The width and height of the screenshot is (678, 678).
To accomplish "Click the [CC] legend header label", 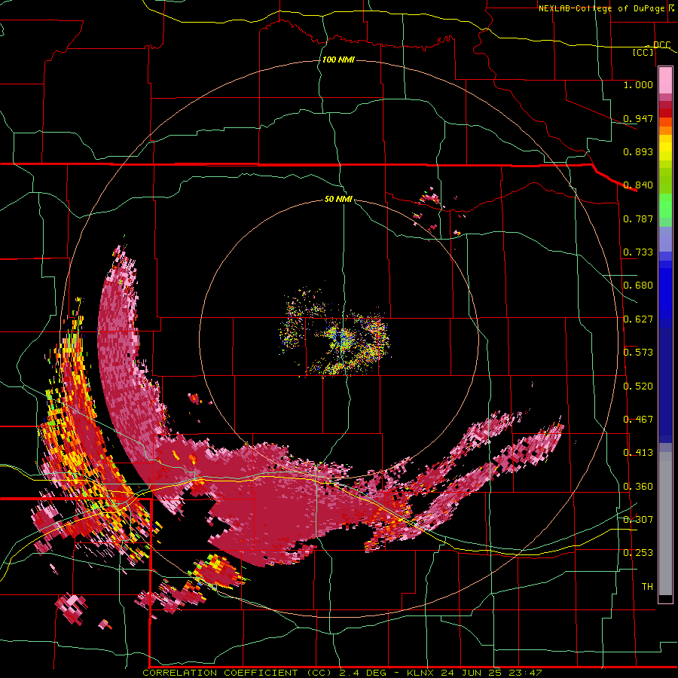I will (643, 52).
